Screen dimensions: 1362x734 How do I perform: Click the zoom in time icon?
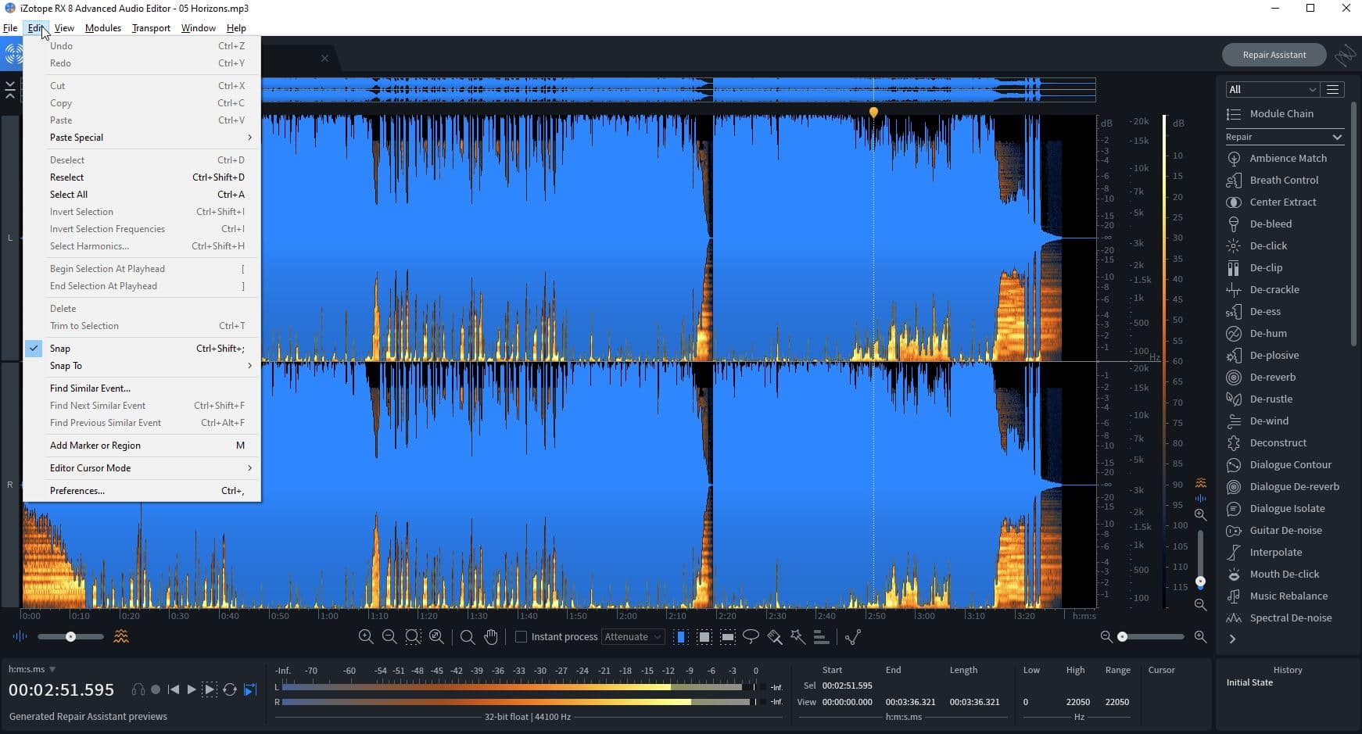pos(365,637)
